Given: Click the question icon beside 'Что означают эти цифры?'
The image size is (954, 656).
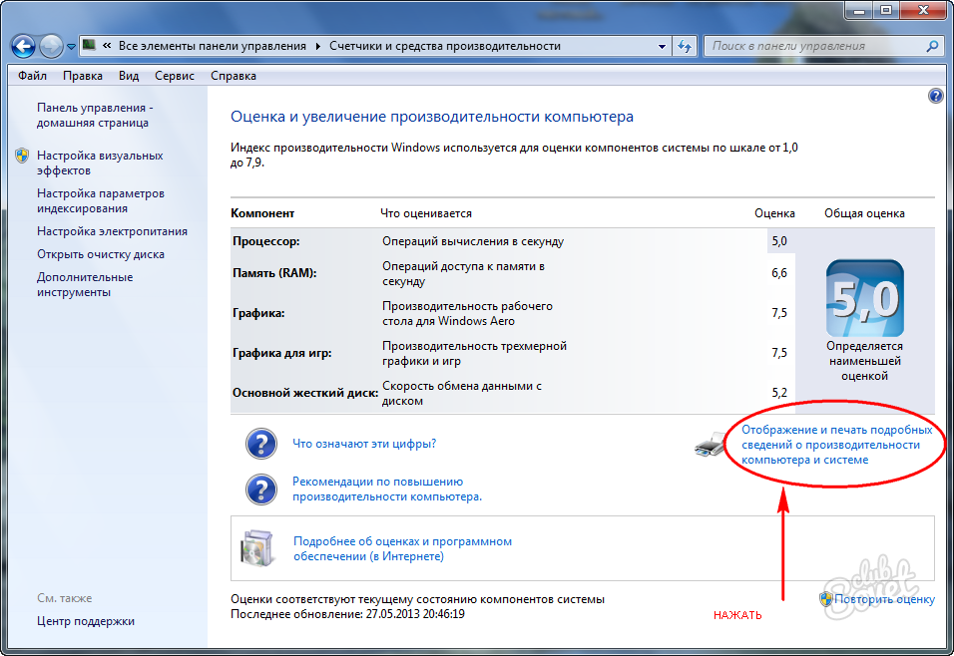Looking at the screenshot, I should coord(261,444).
